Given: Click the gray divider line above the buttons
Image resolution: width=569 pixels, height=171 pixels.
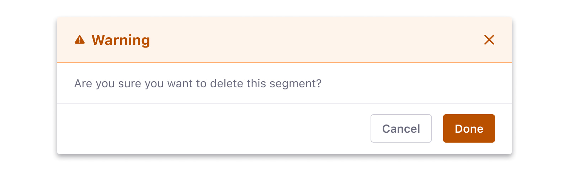Looking at the screenshot, I should click(284, 103).
